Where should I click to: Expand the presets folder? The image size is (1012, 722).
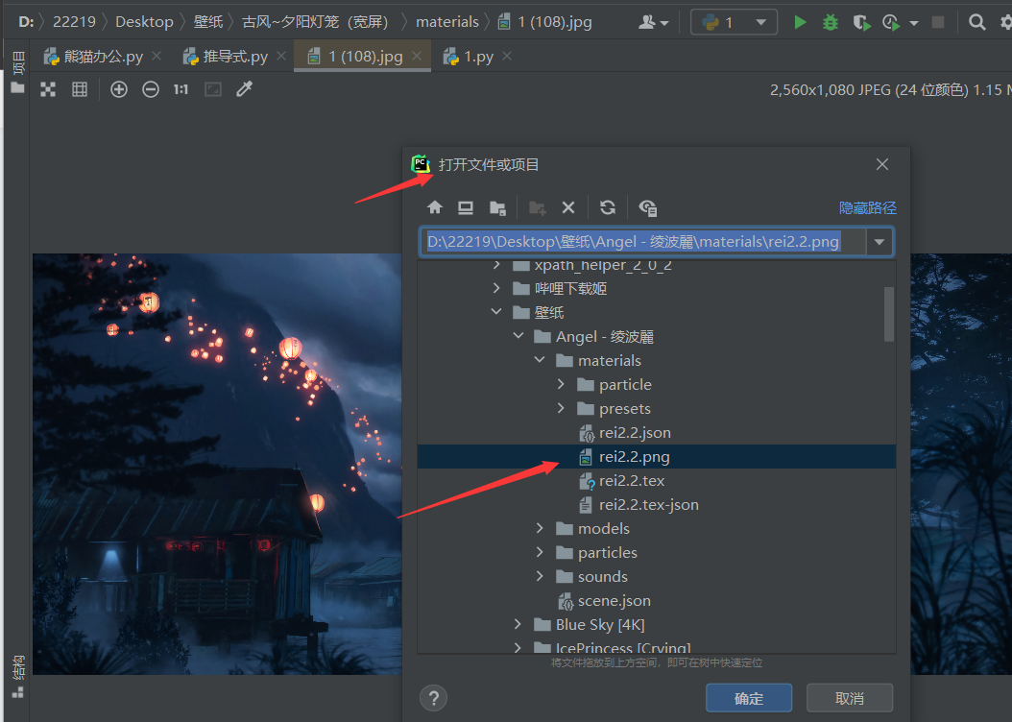point(561,408)
